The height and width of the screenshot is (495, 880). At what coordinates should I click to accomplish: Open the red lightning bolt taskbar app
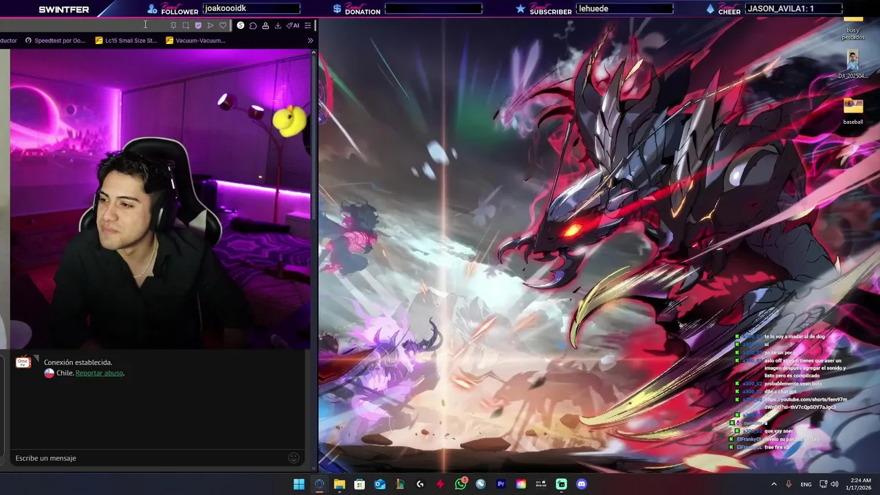point(440,484)
